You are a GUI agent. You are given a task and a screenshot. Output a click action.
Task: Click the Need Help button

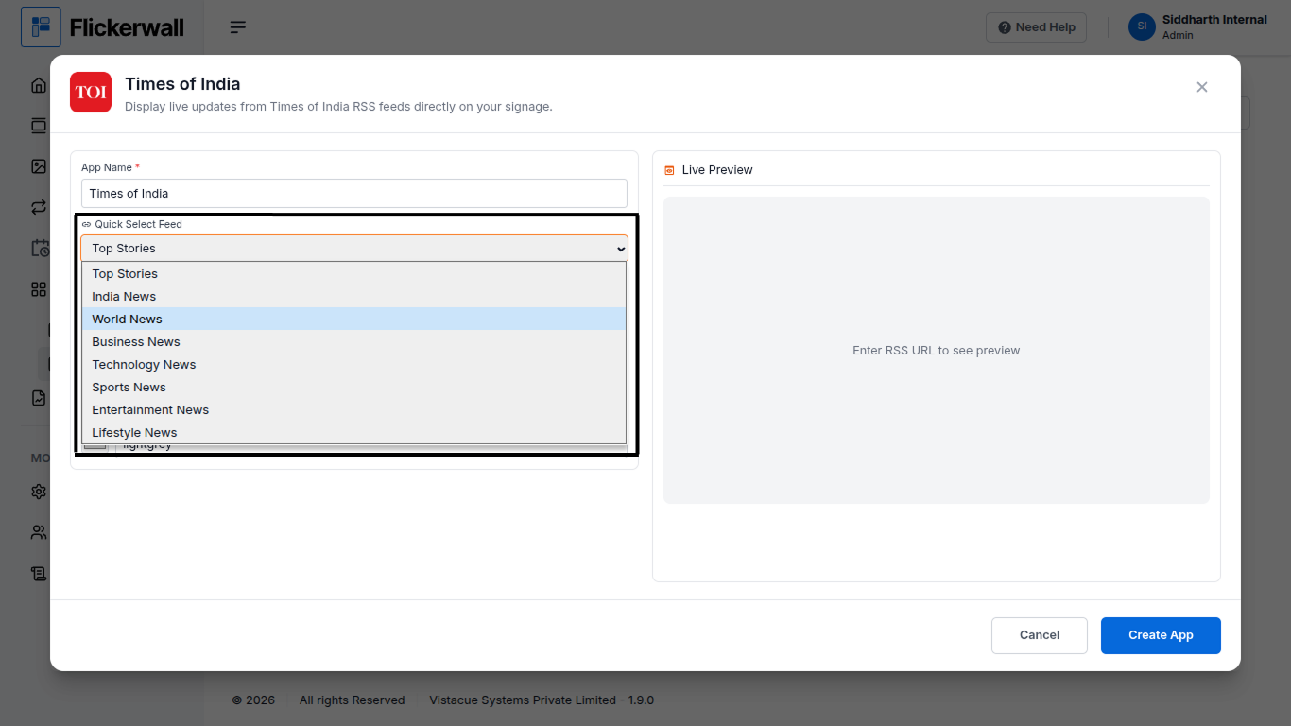[1037, 27]
